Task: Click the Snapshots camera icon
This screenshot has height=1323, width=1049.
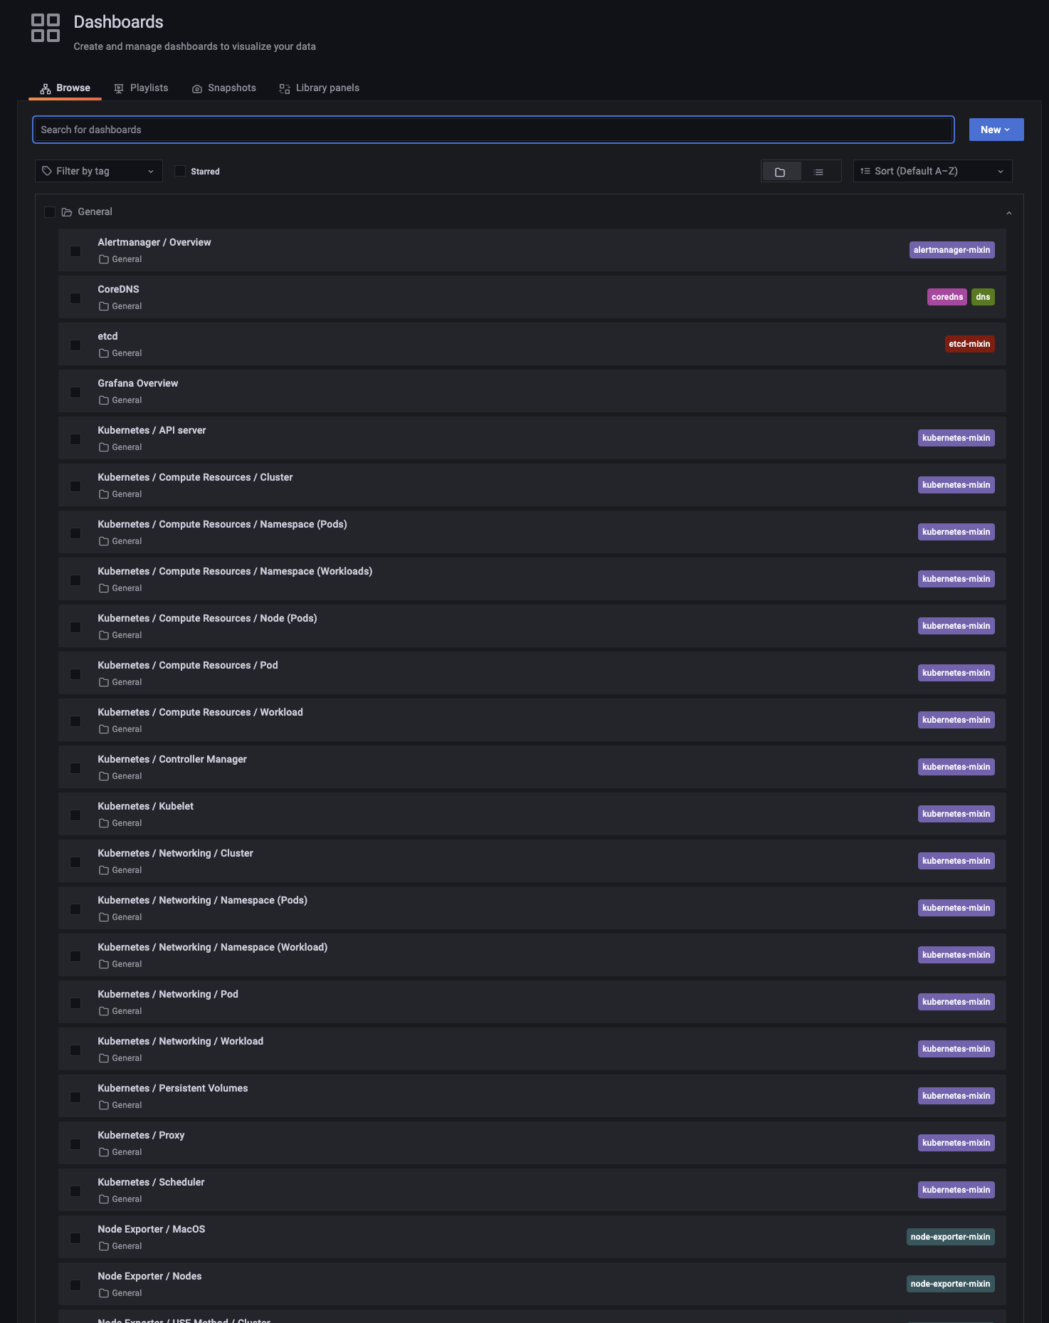Action: 197,89
